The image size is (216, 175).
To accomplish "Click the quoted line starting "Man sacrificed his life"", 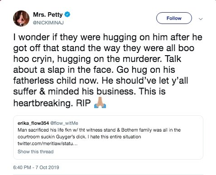I will pos(99,130).
